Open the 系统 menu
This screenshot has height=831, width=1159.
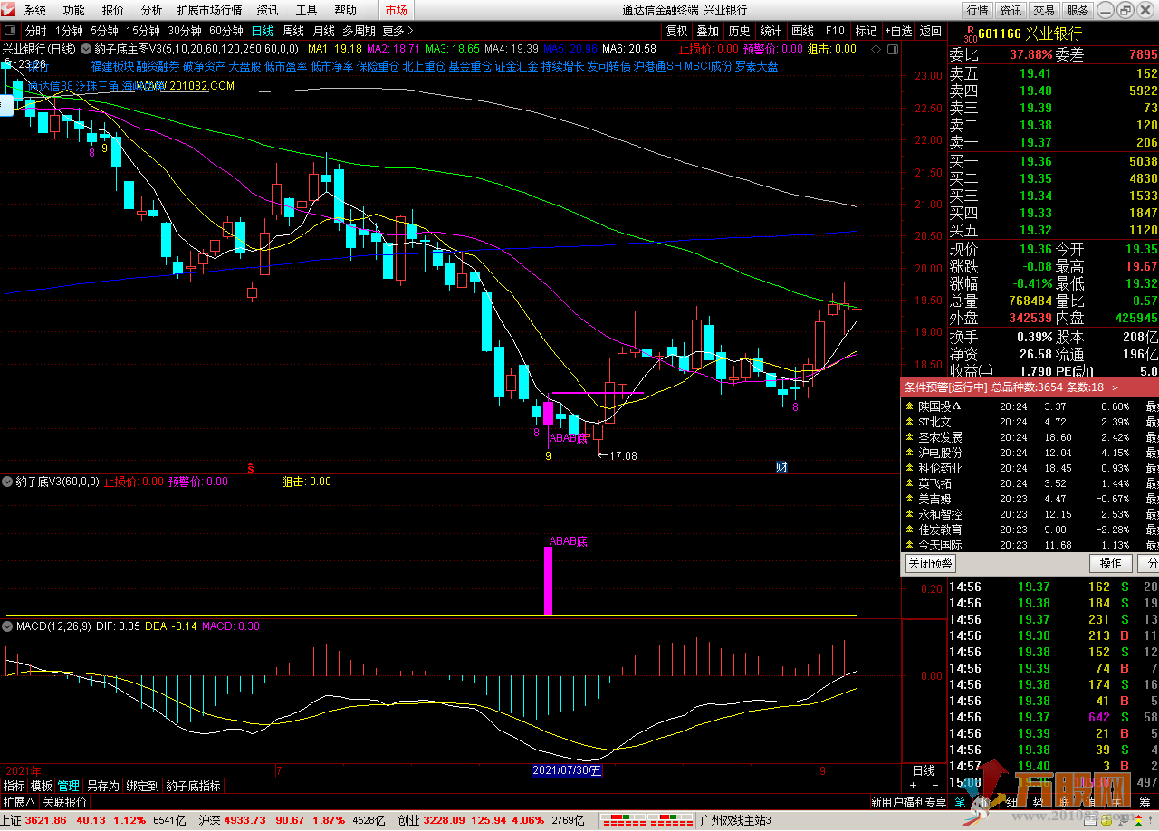click(35, 10)
